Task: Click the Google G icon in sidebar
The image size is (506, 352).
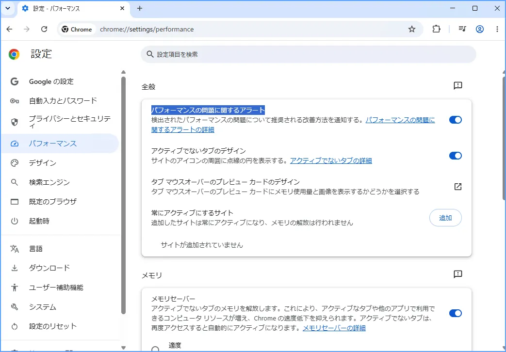Action: 15,81
